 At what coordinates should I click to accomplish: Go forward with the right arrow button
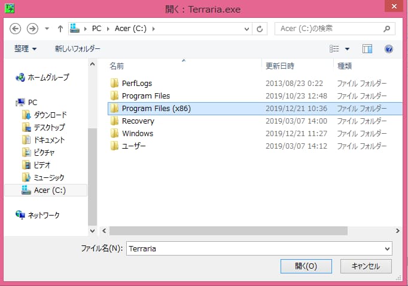click(32, 29)
